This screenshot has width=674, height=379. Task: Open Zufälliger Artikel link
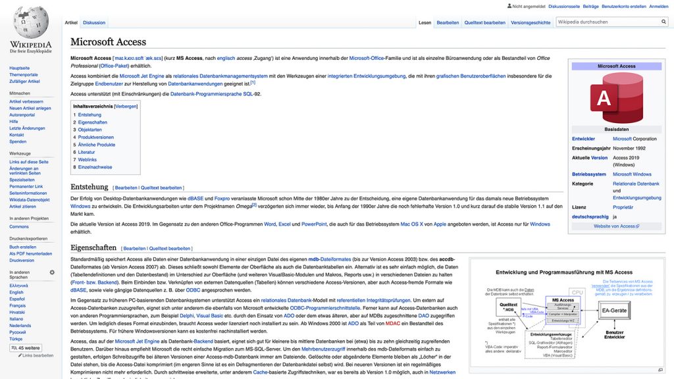click(x=24, y=81)
